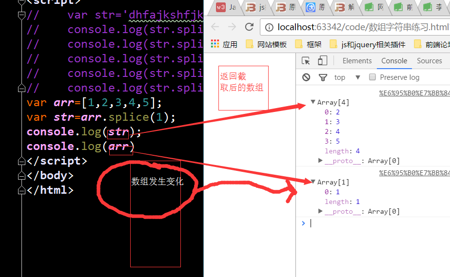The height and width of the screenshot is (277, 450).
Task: Switch to the '网' browser tab
Action: (374, 7)
